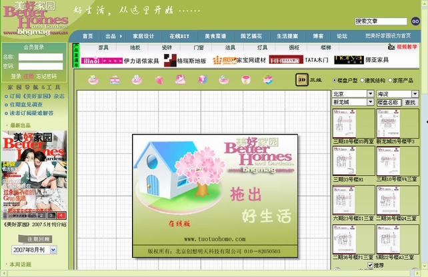Image resolution: width=428 pixels, height=277 pixels.
Task: Open the 博客 menu item
Action: [x=318, y=36]
